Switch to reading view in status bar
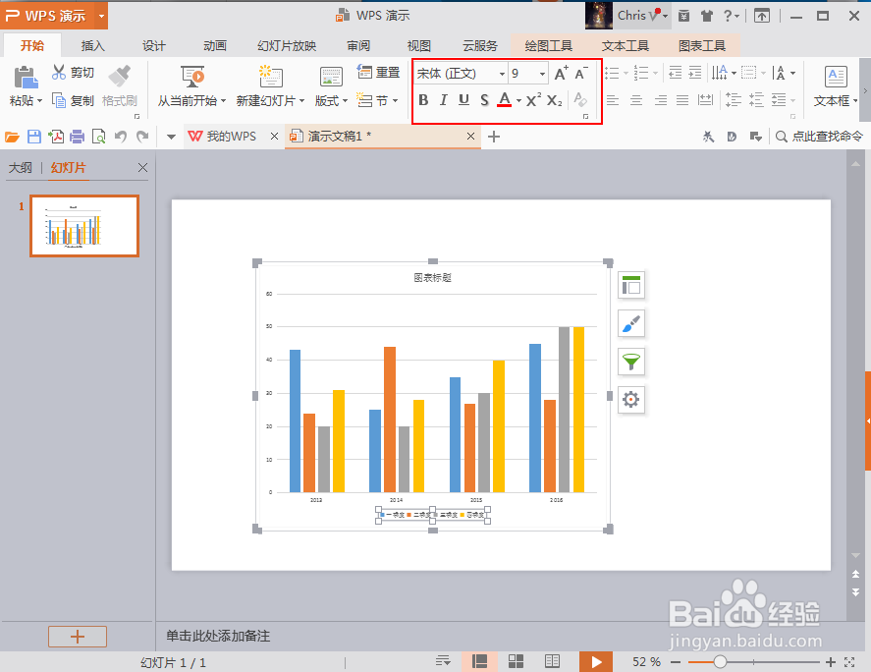Viewport: 871px width, 672px height. point(552,661)
